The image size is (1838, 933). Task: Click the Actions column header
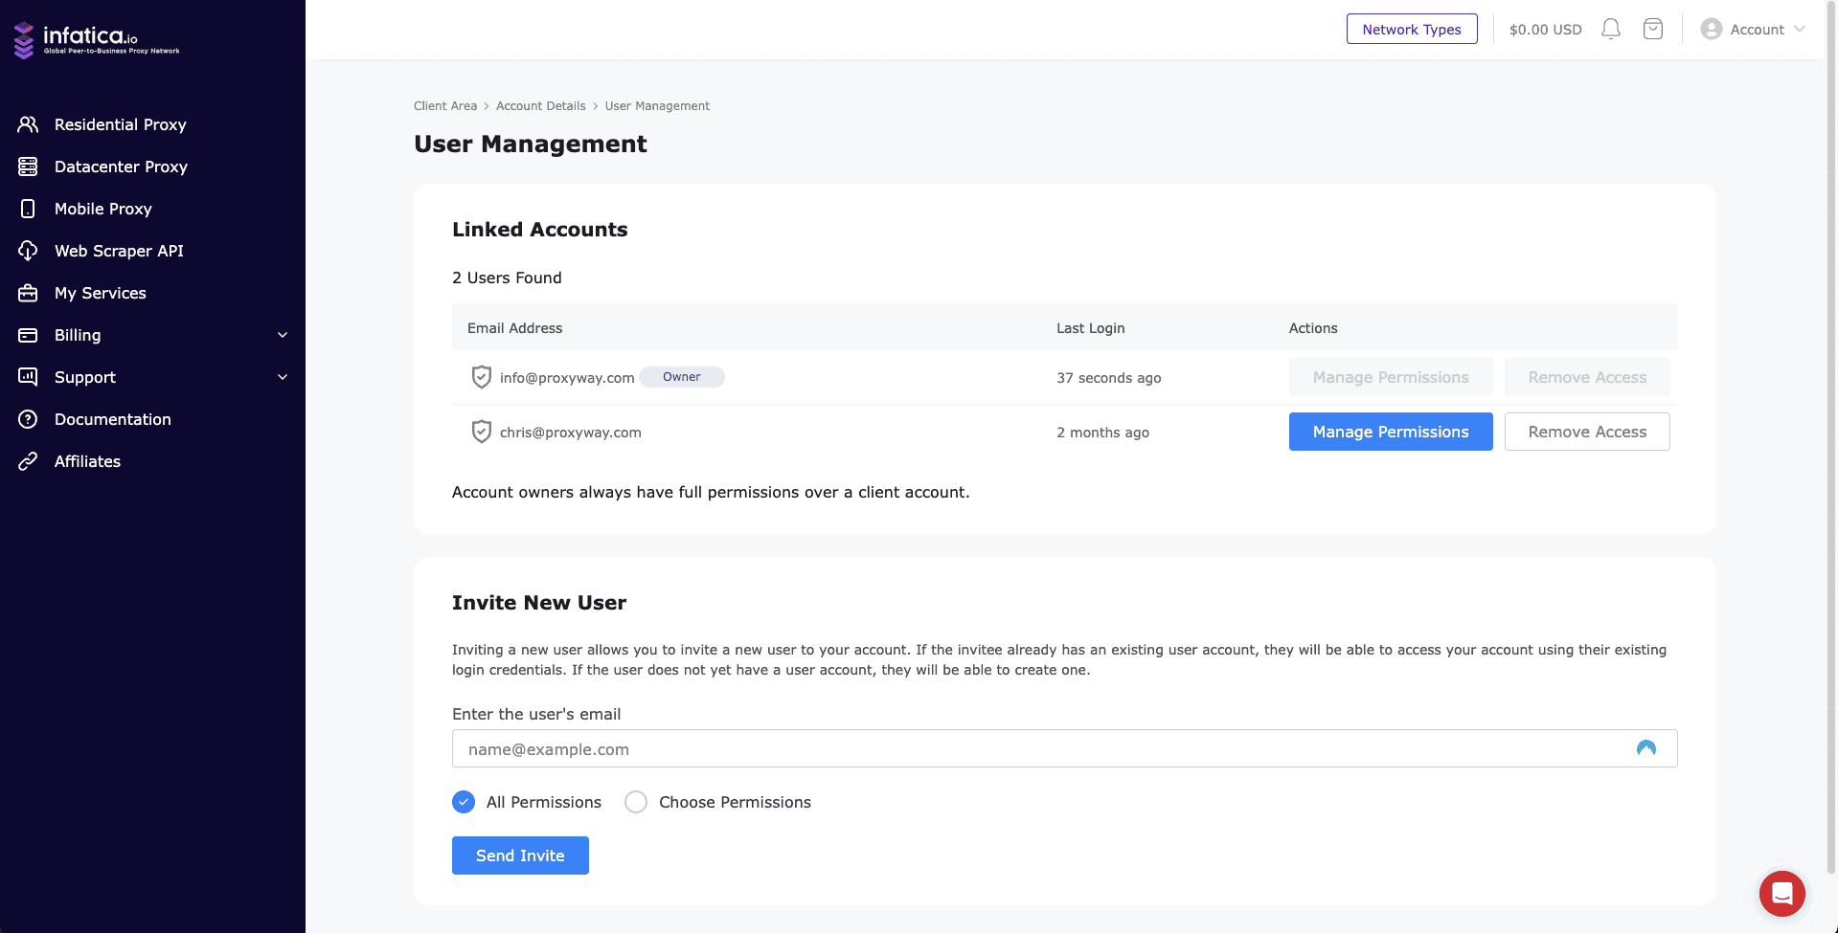(x=1313, y=328)
